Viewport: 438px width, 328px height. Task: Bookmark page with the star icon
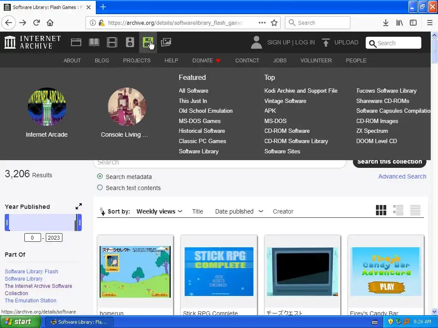point(274,23)
